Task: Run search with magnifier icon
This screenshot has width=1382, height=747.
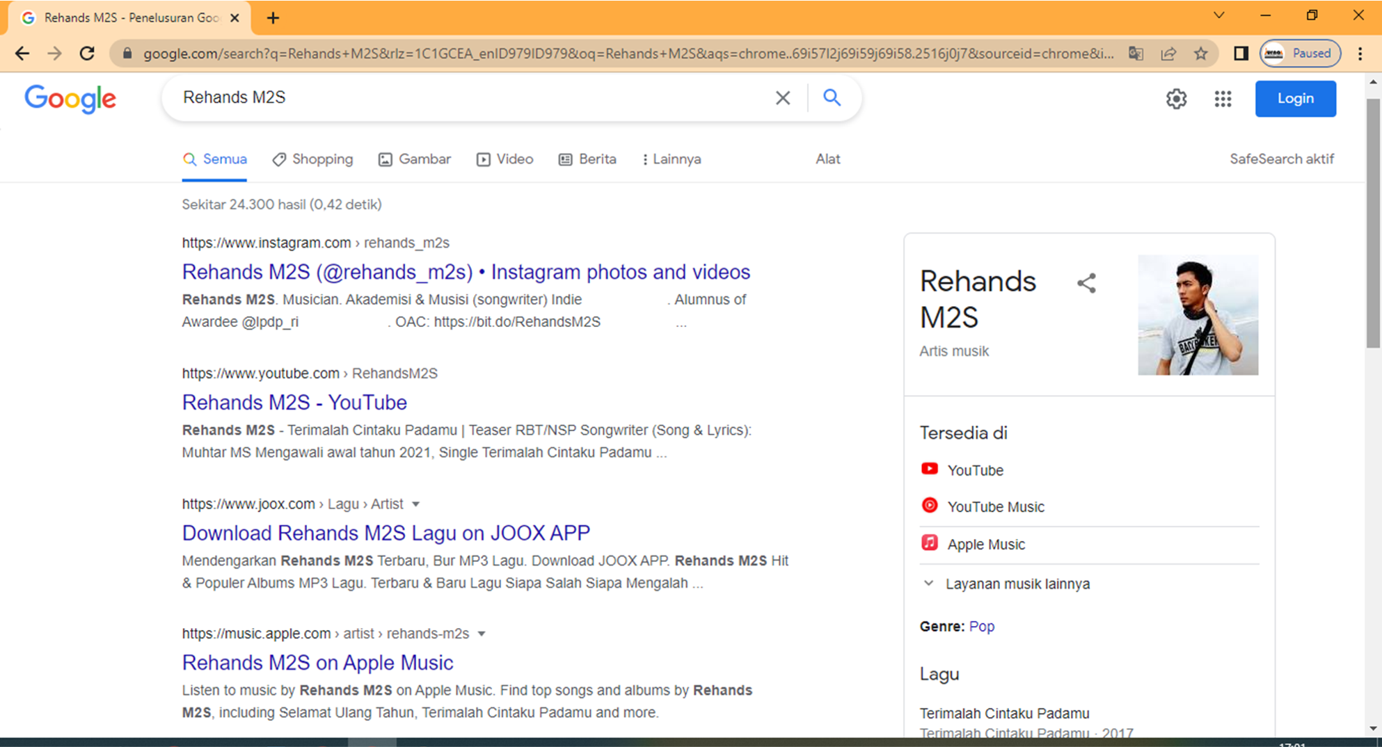Action: click(x=832, y=97)
